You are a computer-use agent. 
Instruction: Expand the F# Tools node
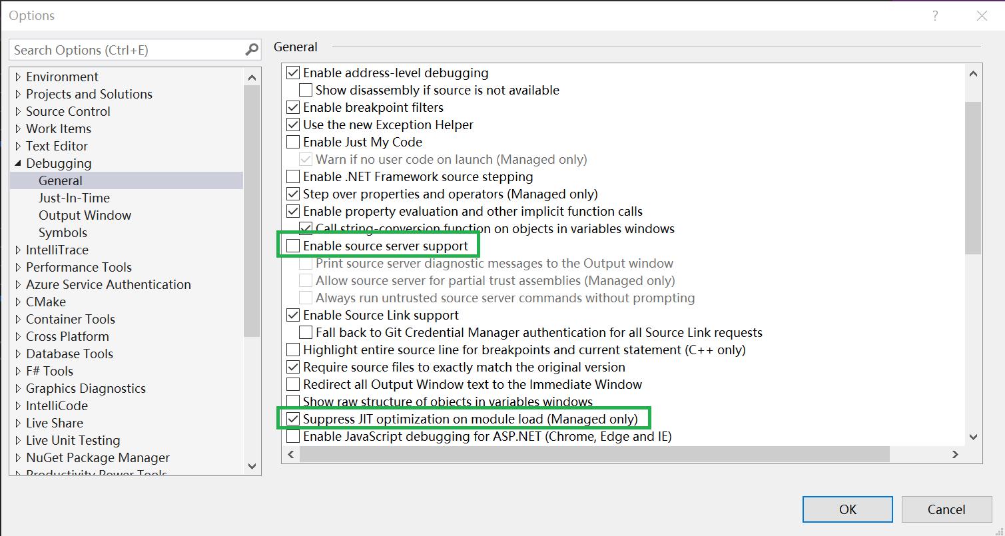[x=18, y=372]
